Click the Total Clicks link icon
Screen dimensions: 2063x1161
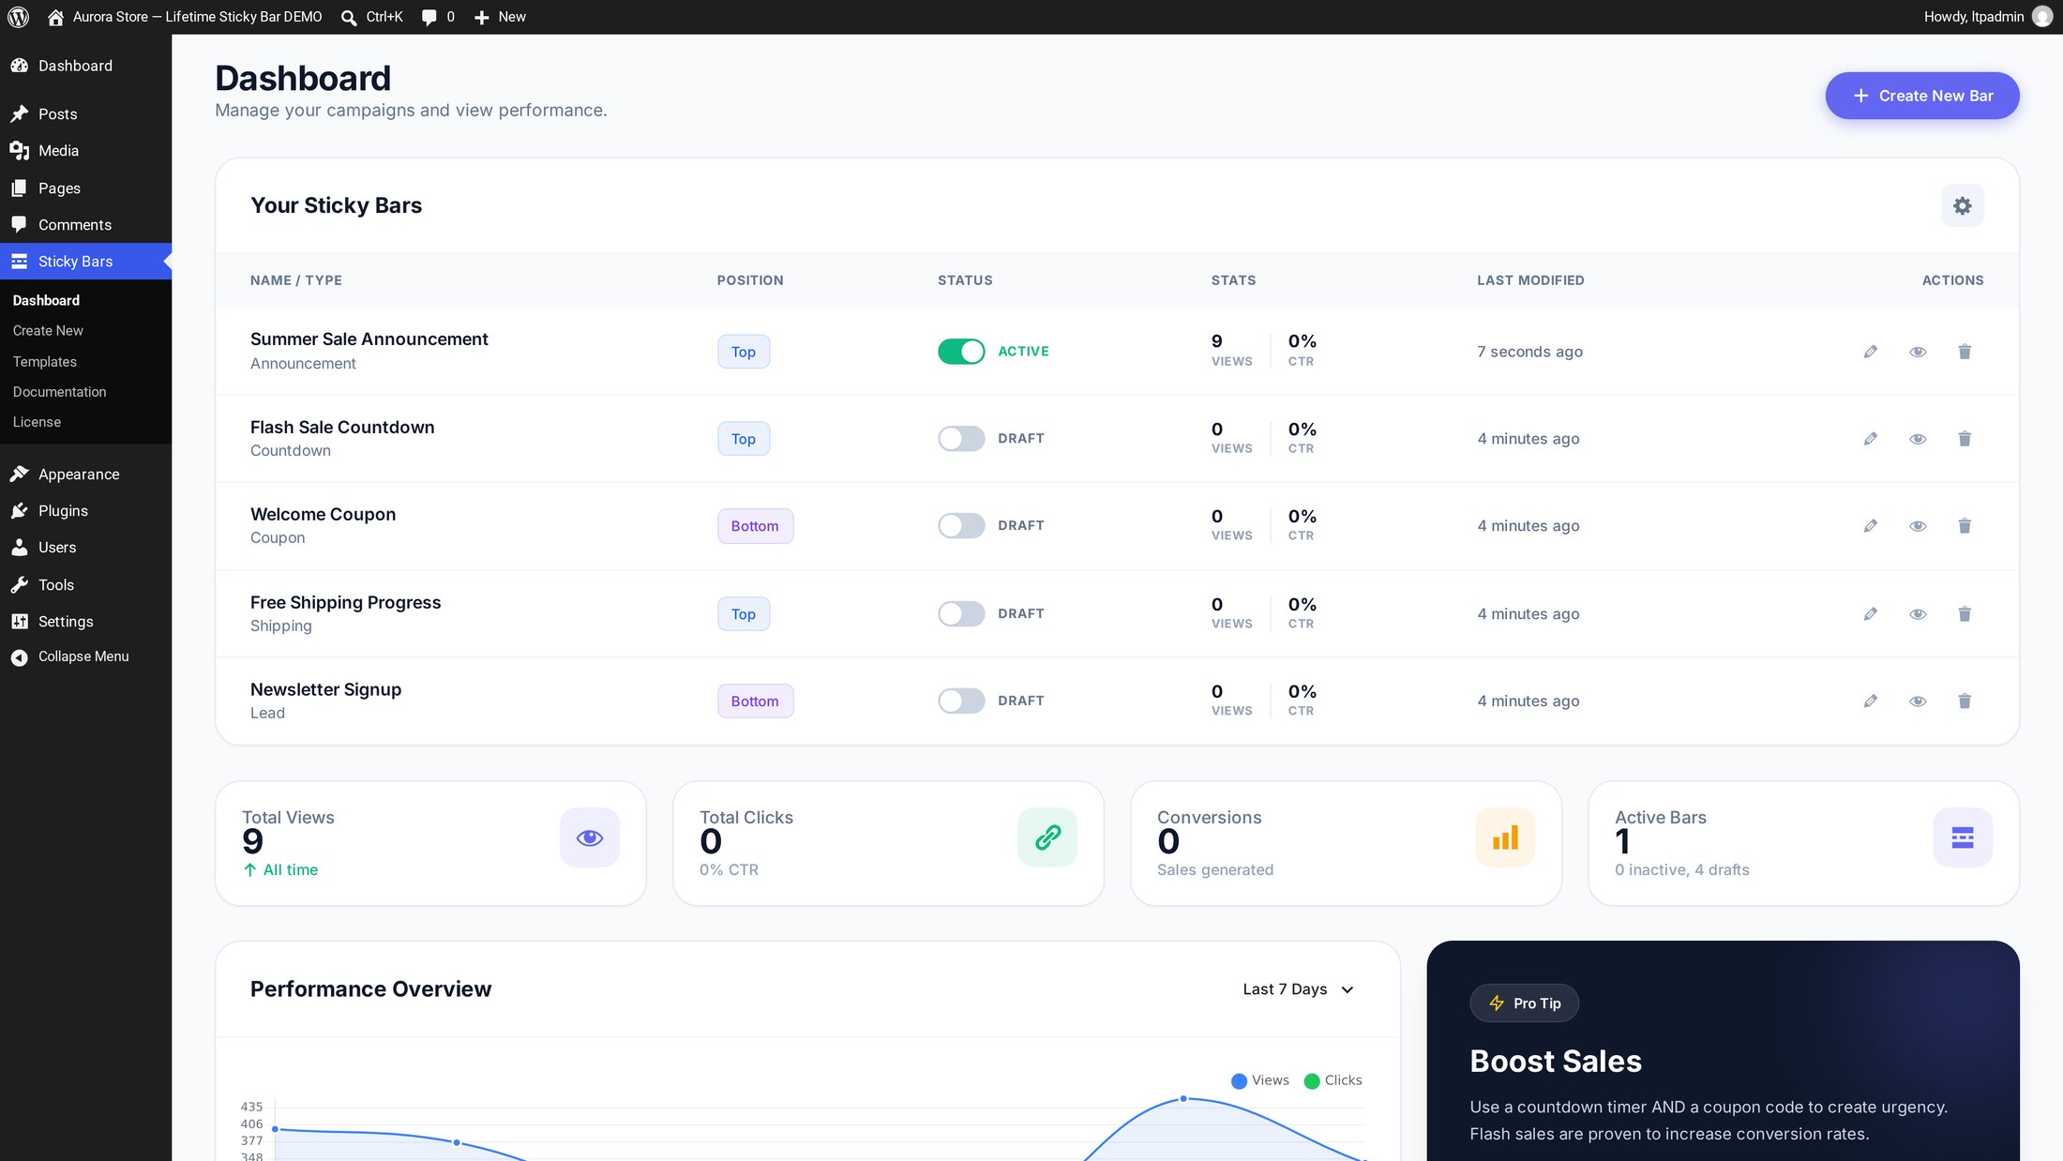(x=1047, y=837)
